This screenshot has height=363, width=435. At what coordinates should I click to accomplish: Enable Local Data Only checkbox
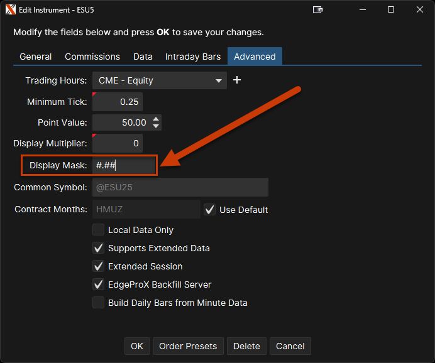(99, 230)
